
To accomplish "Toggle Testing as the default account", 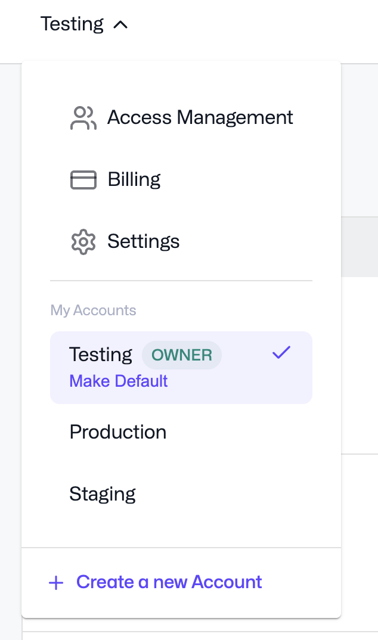I will (118, 381).
